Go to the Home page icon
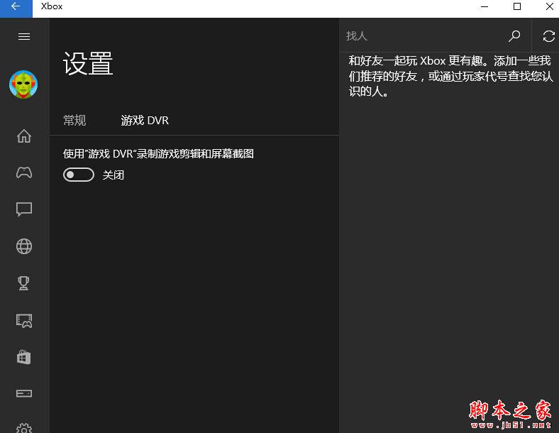Image resolution: width=559 pixels, height=433 pixels. tap(24, 136)
